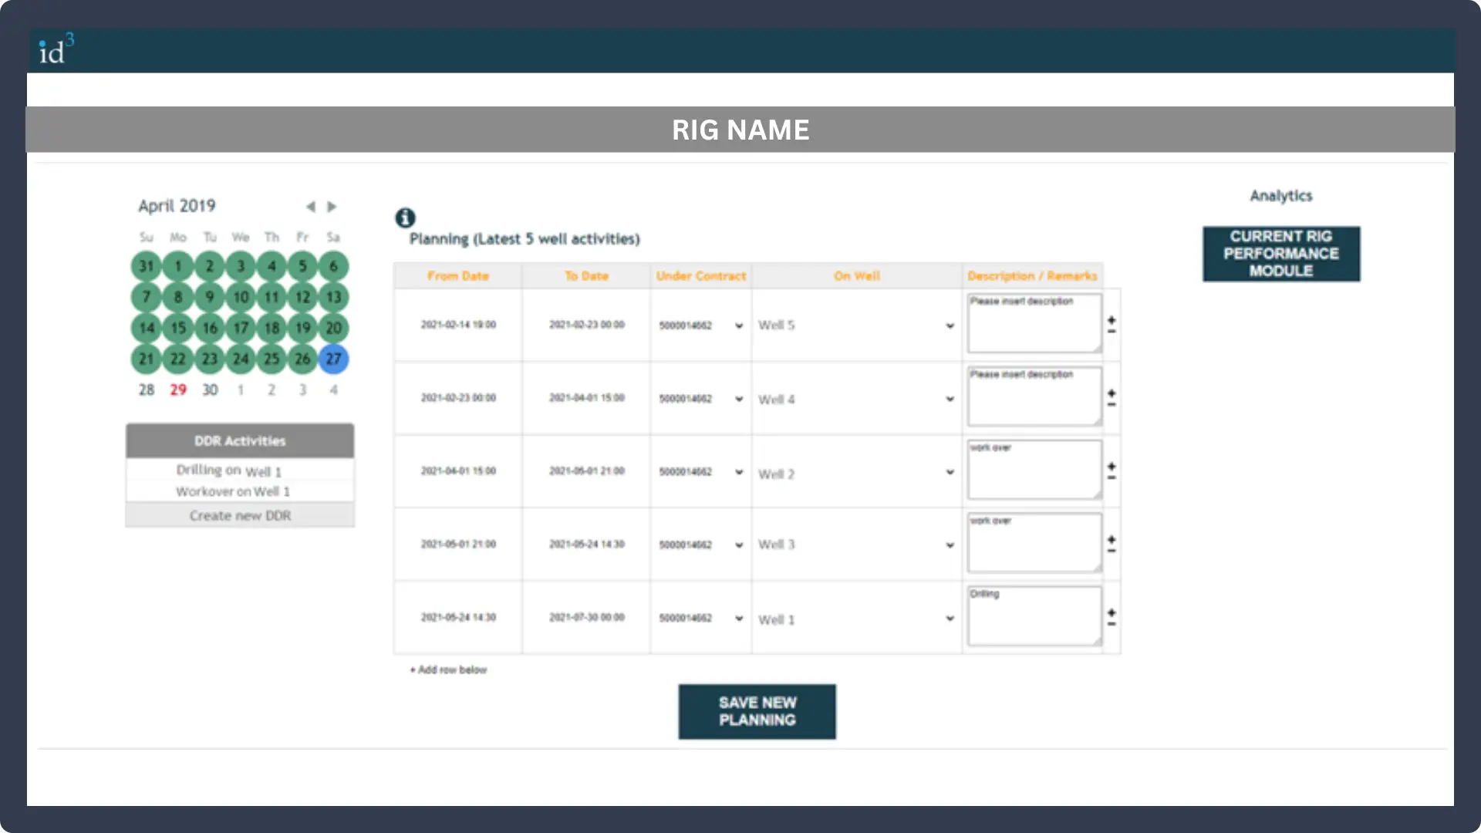Click the plus icon on Well 2 row
Viewport: 1481px width, 833px height.
1112,466
